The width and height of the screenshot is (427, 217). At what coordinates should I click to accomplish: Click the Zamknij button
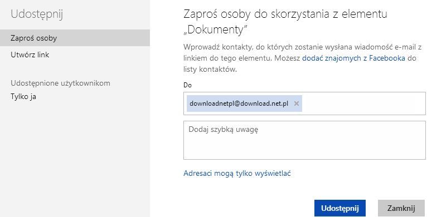point(401,208)
